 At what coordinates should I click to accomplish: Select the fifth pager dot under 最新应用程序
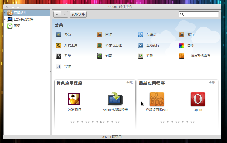(176, 122)
